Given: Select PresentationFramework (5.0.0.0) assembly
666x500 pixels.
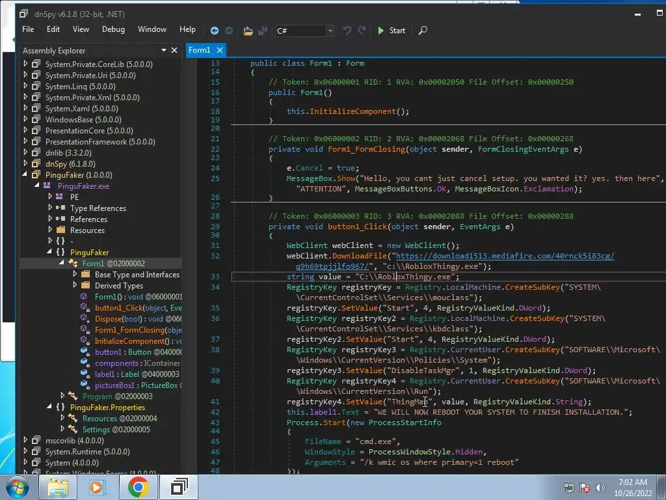Looking at the screenshot, I should (x=100, y=141).
